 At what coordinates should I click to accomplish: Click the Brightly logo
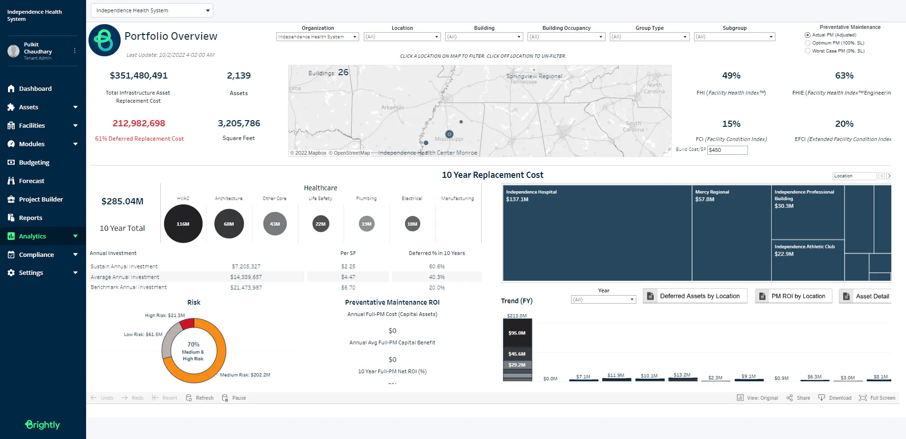pyautogui.click(x=43, y=424)
